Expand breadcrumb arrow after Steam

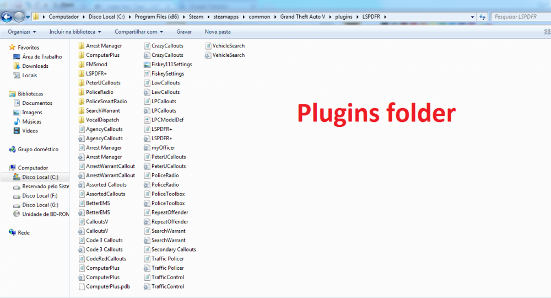pyautogui.click(x=208, y=17)
